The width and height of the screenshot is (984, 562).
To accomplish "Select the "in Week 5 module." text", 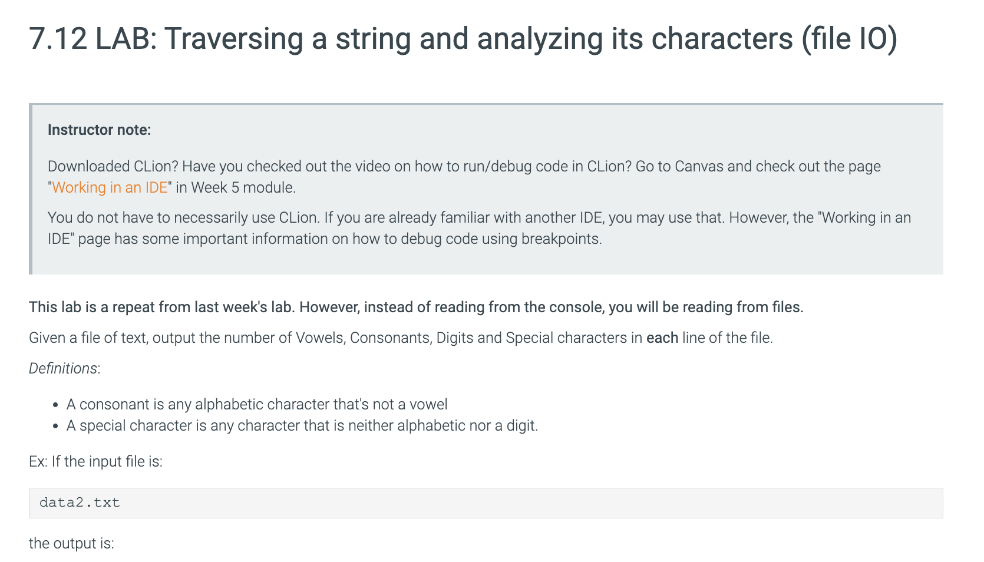I will (236, 187).
